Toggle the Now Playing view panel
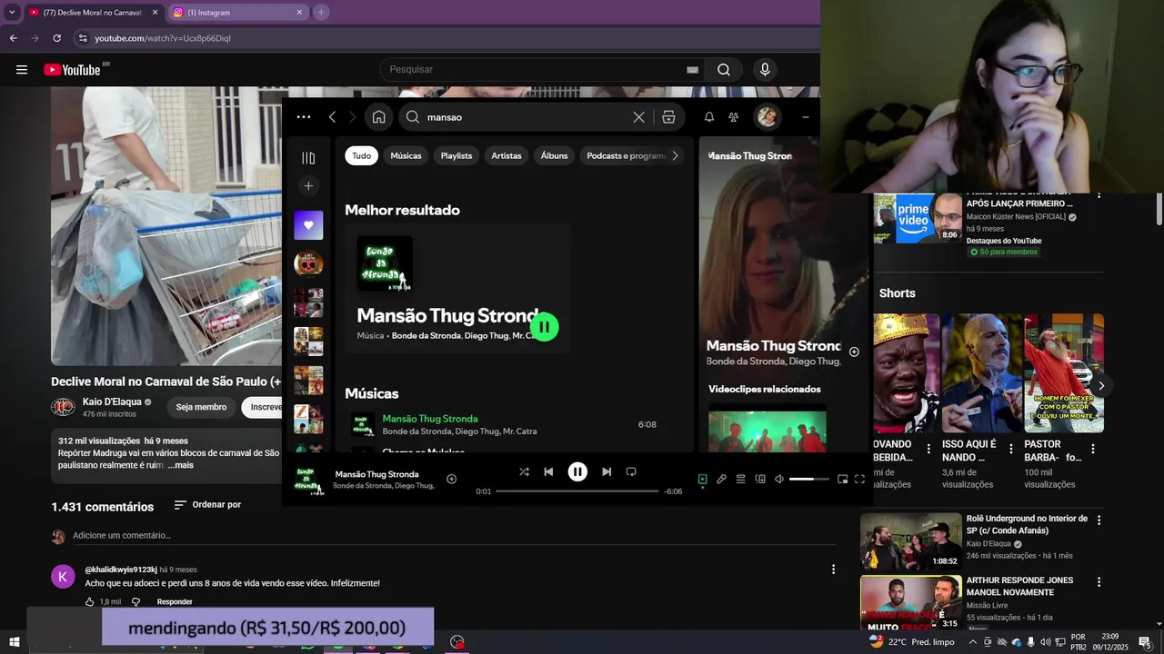Image resolution: width=1164 pixels, height=654 pixels. (702, 479)
